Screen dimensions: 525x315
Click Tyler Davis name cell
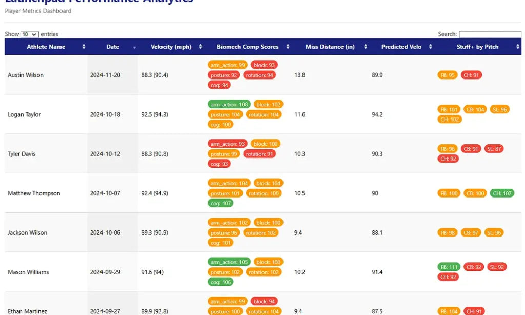tap(22, 154)
